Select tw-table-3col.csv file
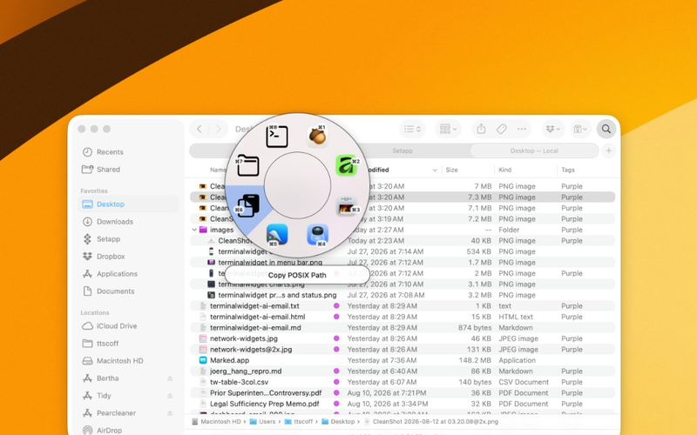Viewport: 697px width, 435px height. [x=403, y=382]
